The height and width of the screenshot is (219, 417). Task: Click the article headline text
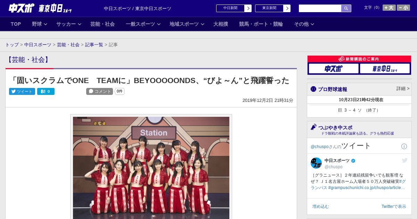point(149,81)
